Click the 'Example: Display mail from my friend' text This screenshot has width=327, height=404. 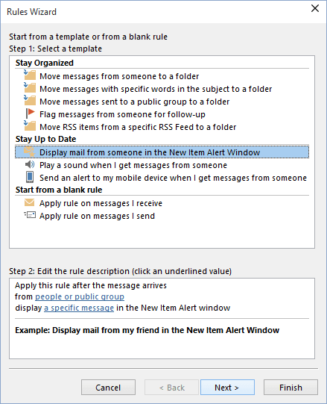click(147, 330)
